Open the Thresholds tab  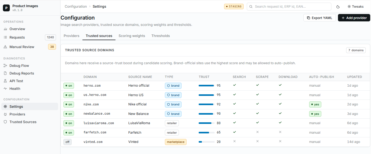click(161, 36)
